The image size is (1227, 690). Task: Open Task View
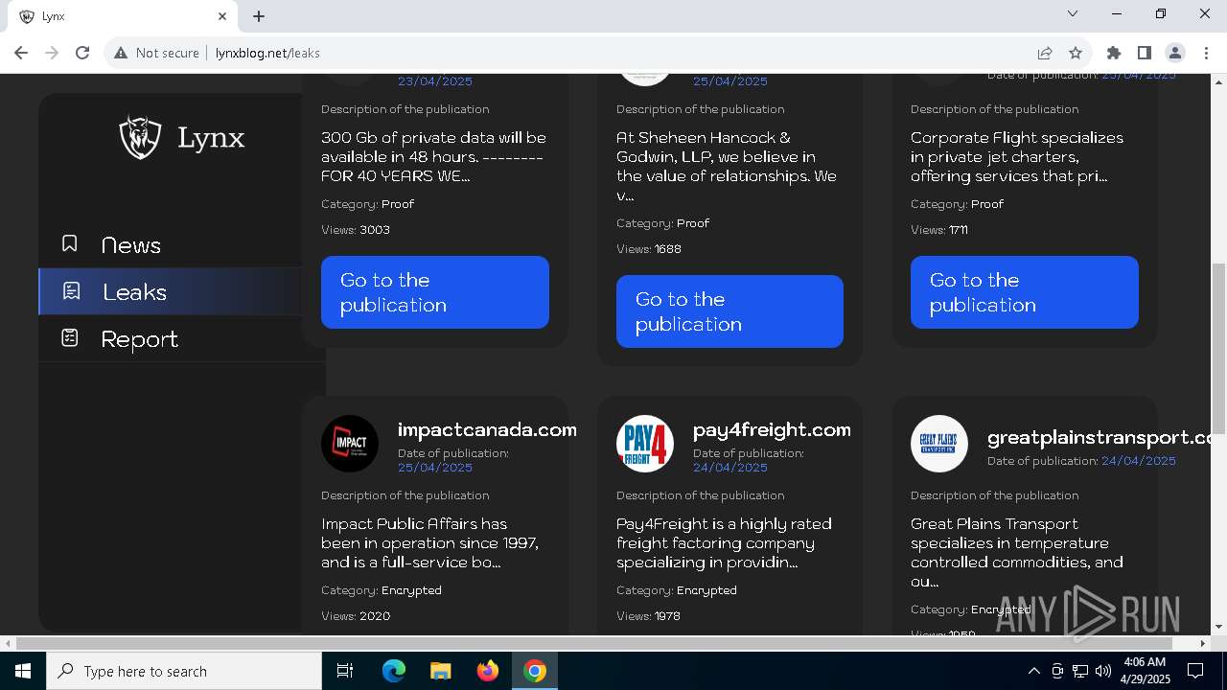tap(345, 671)
